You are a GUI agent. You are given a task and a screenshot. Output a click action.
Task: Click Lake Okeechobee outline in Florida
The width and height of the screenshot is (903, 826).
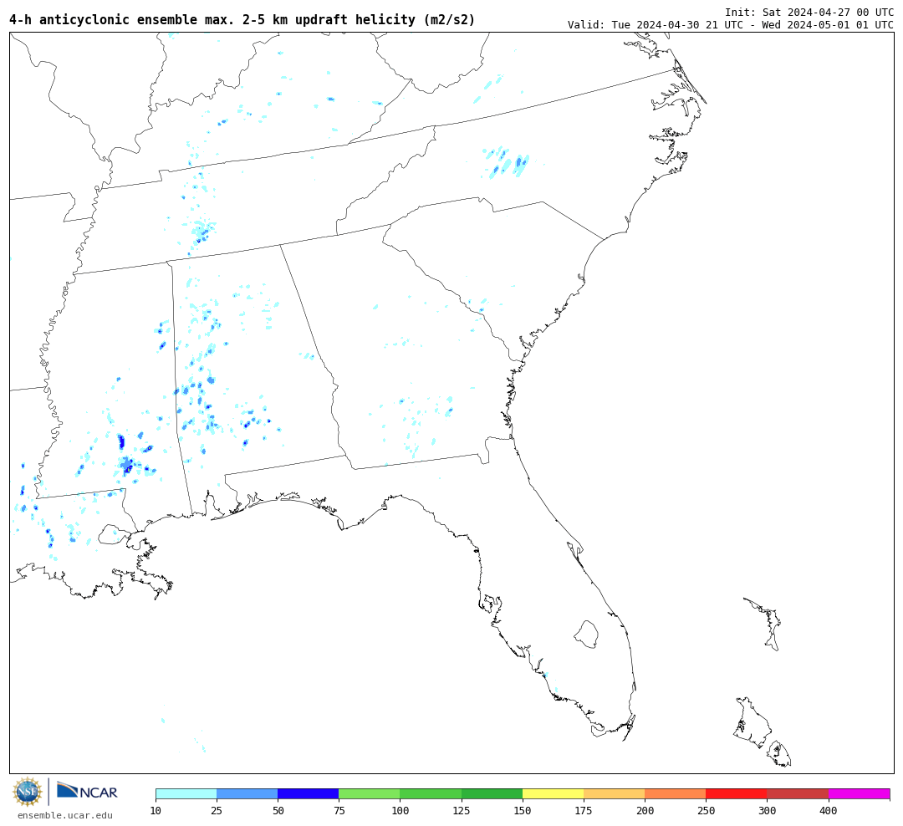586,635
